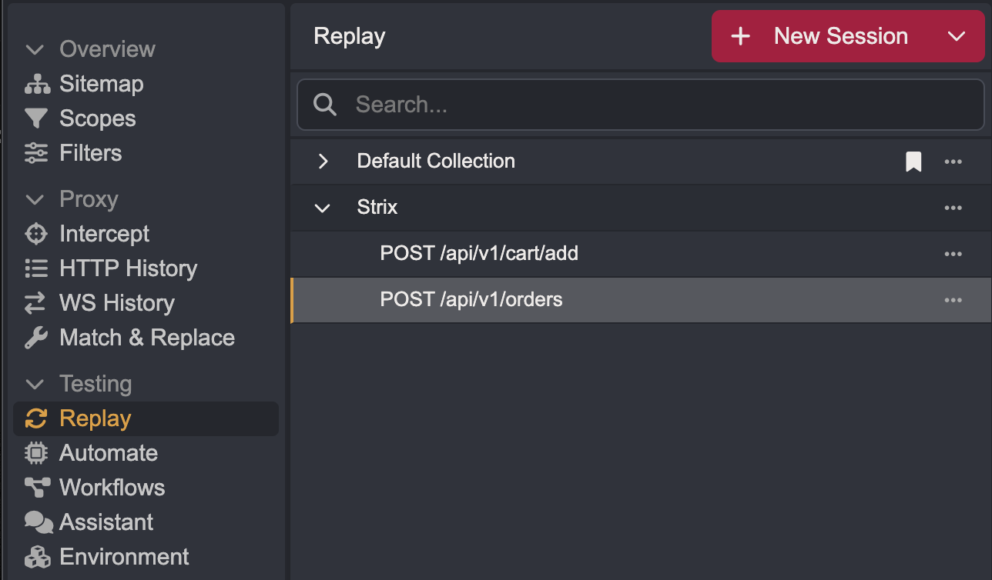Click the Sitemap tree icon
The height and width of the screenshot is (580, 992).
(x=36, y=84)
